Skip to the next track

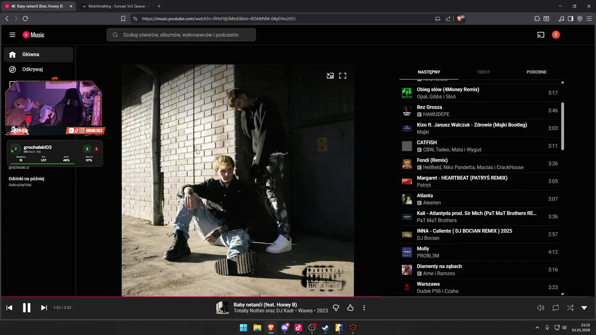(44, 308)
